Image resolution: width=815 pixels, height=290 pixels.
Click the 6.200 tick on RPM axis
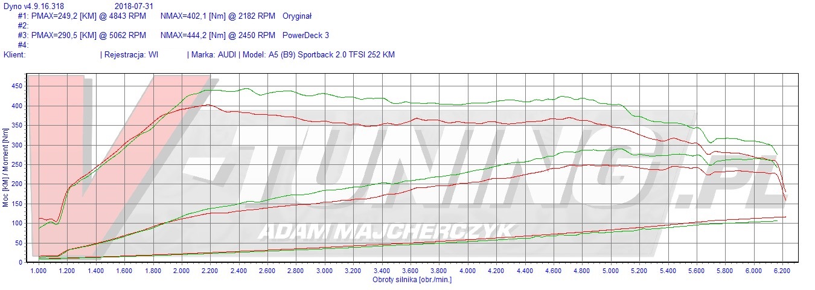[x=782, y=271]
